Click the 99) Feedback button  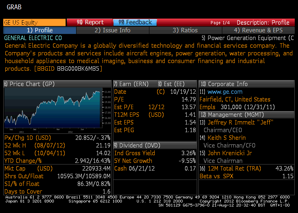[x=135, y=22]
